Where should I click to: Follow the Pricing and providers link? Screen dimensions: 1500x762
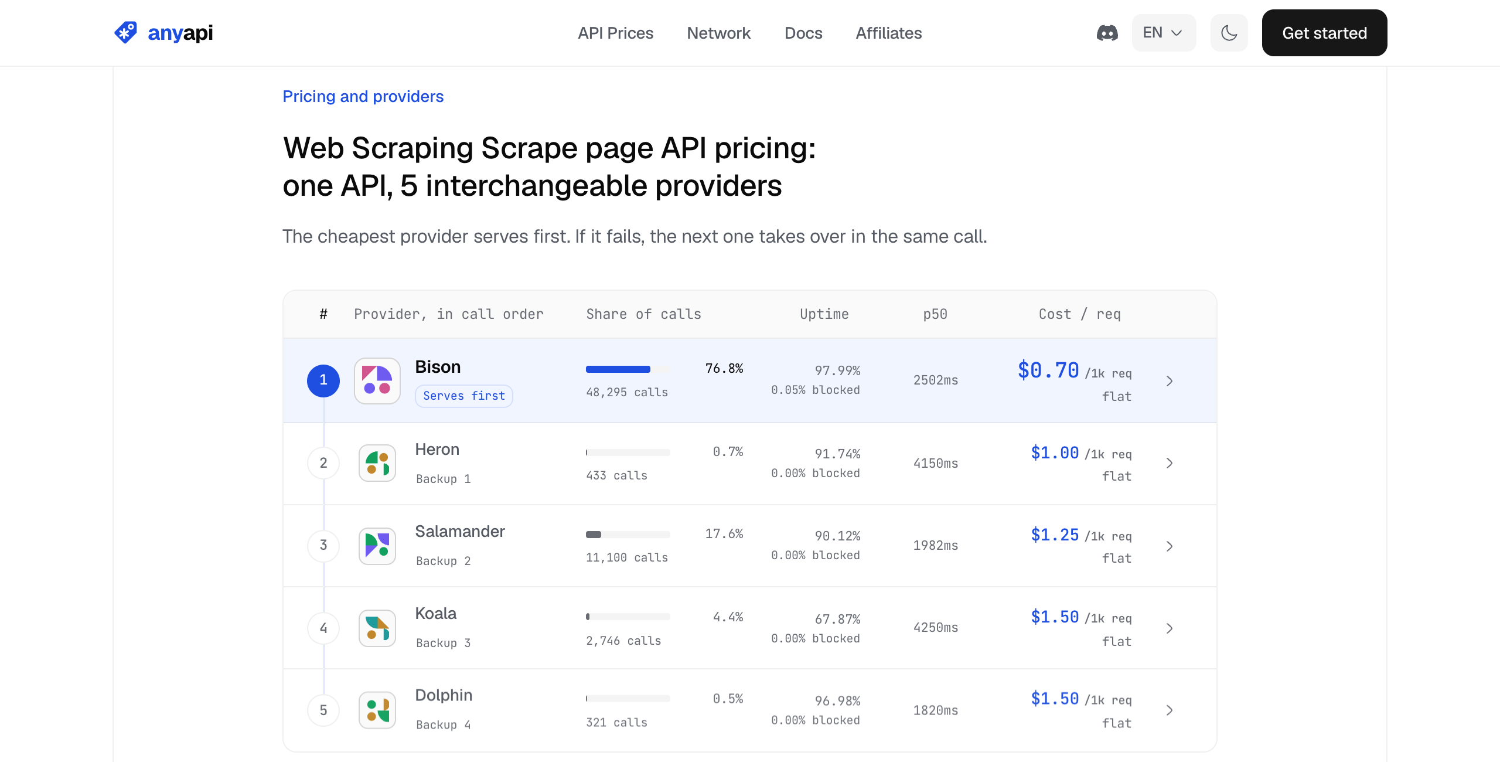(363, 96)
